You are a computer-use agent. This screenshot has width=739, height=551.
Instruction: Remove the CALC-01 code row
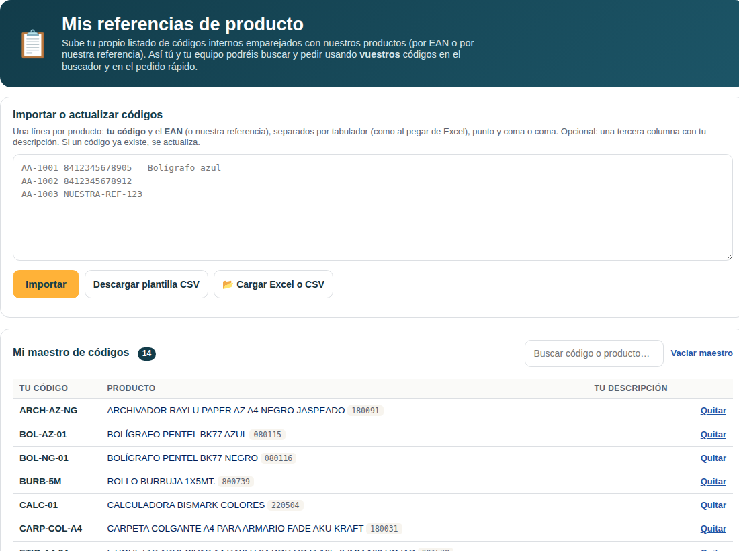click(713, 505)
